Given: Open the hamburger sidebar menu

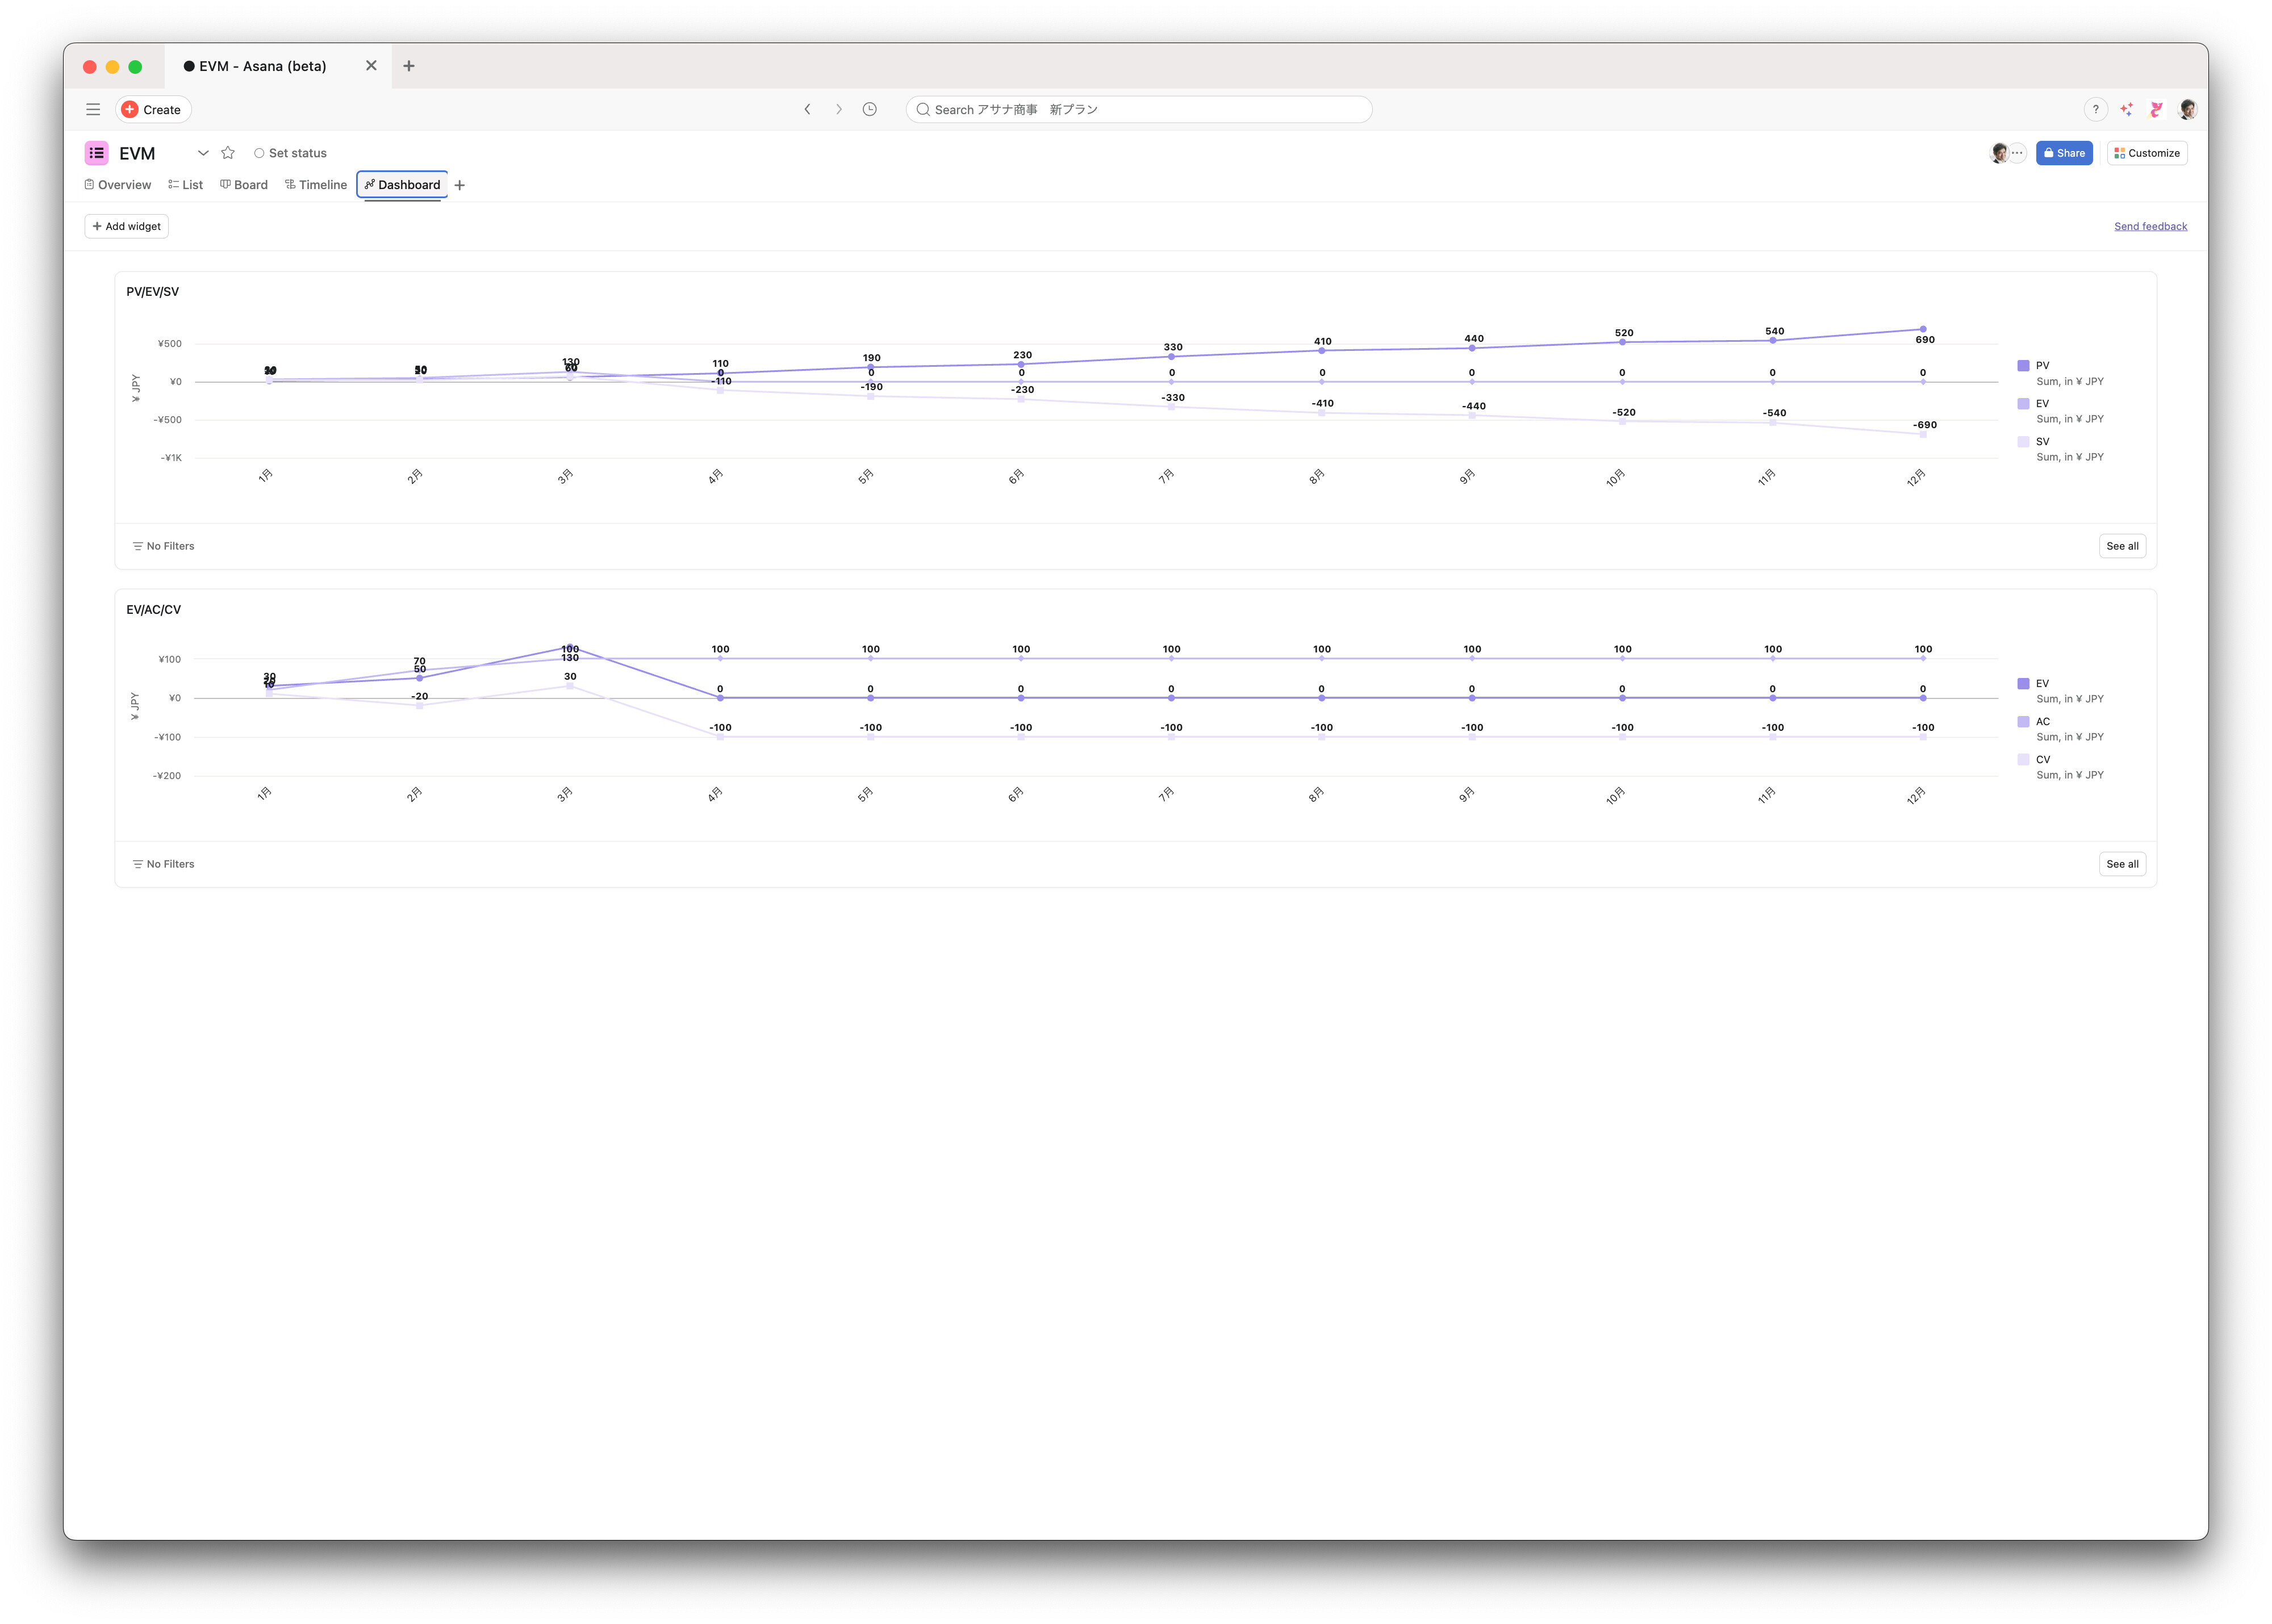Looking at the screenshot, I should [x=93, y=110].
